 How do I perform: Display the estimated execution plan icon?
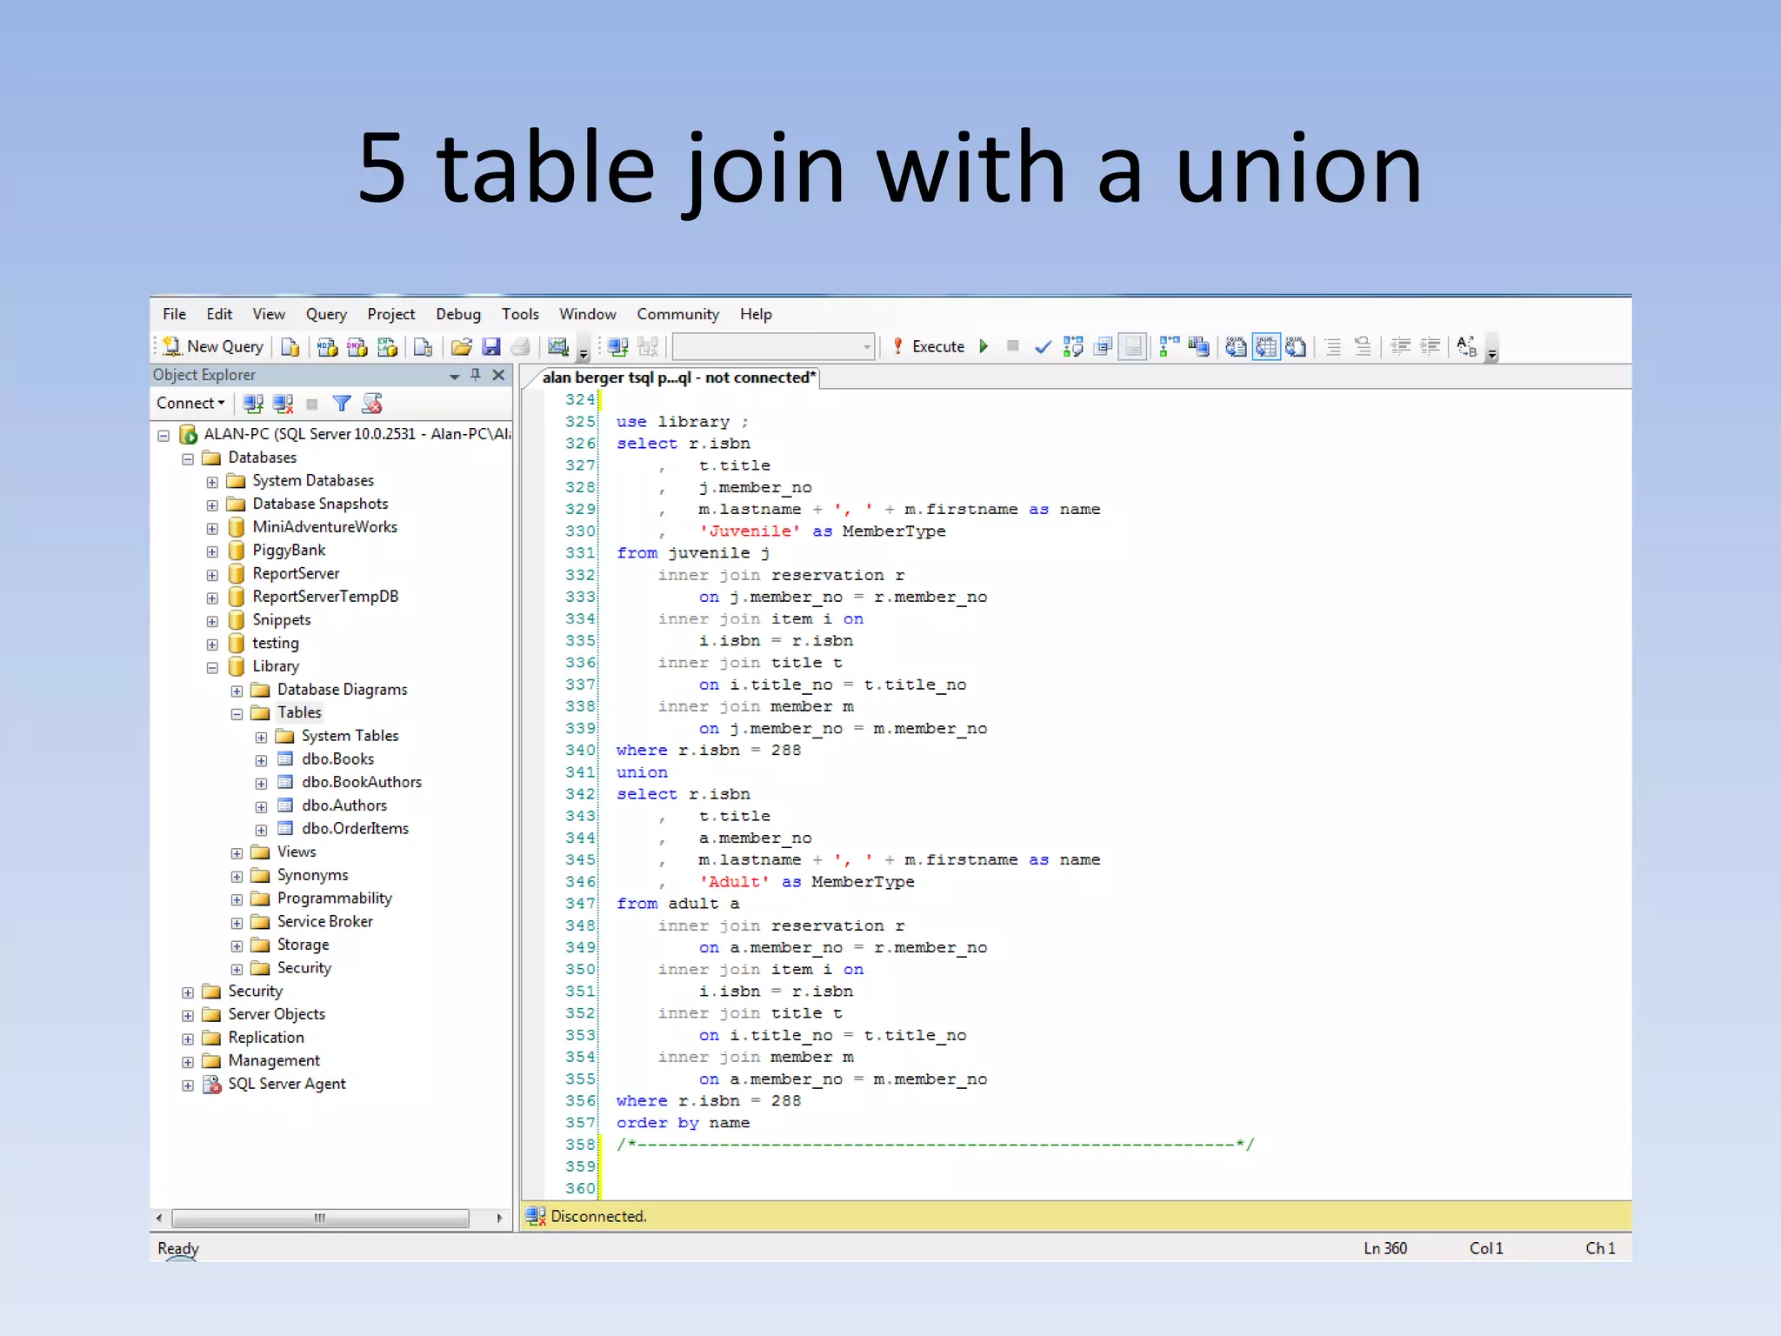pos(1073,347)
